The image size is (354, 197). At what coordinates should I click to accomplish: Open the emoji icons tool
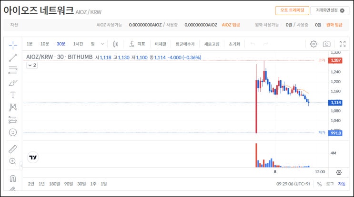click(13, 132)
